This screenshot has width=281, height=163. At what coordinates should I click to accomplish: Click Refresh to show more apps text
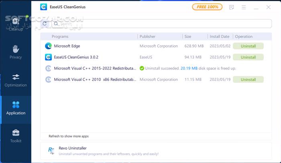(x=69, y=136)
